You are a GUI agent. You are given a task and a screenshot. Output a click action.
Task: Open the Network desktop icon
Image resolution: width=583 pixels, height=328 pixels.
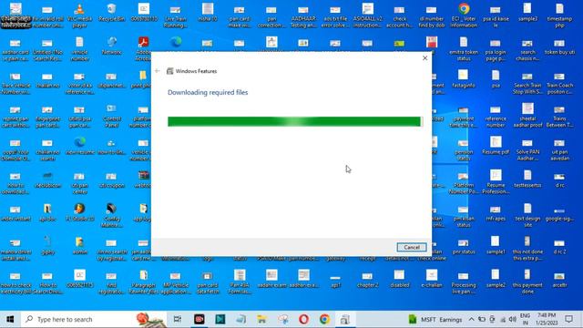click(x=111, y=46)
